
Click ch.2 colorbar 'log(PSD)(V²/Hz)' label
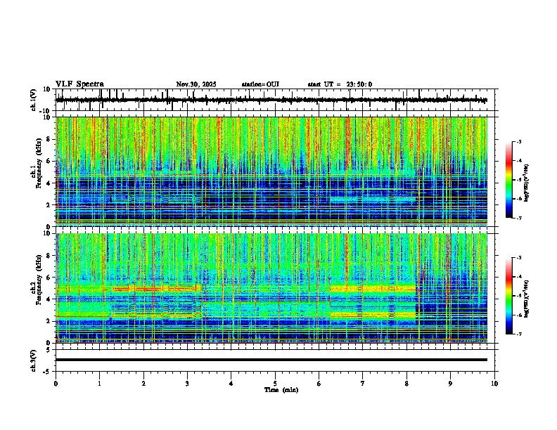point(527,298)
